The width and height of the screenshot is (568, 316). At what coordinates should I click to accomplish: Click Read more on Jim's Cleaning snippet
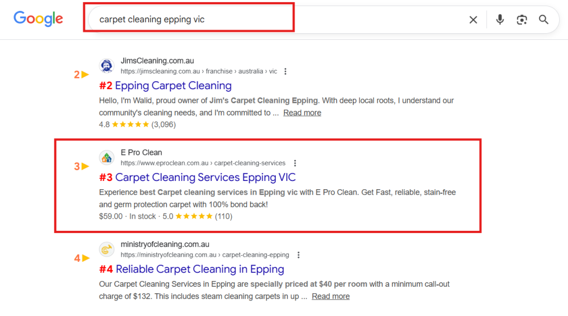tap(302, 113)
